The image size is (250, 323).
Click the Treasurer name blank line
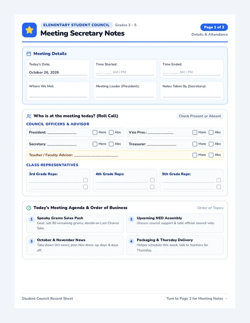162,144
